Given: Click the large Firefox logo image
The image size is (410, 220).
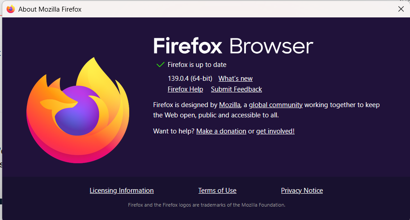Looking at the screenshot, I should [x=78, y=110].
